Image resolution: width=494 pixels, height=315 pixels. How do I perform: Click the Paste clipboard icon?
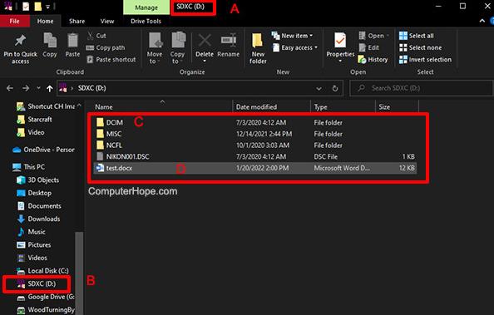[73, 41]
